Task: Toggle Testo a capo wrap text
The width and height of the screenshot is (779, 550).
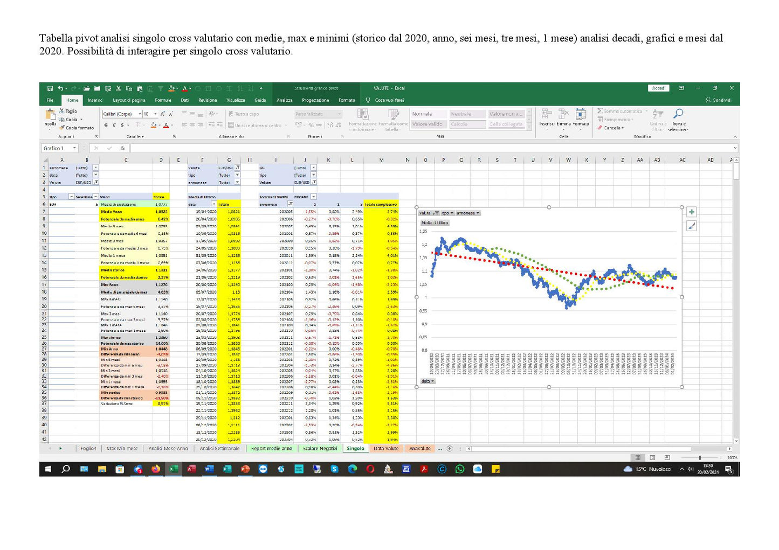Action: point(244,114)
